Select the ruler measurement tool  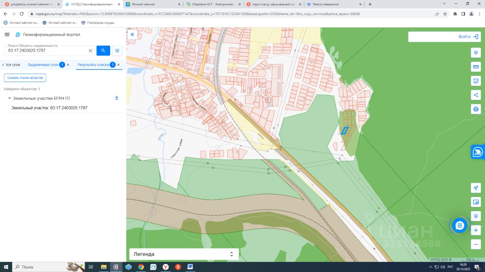(x=476, y=67)
